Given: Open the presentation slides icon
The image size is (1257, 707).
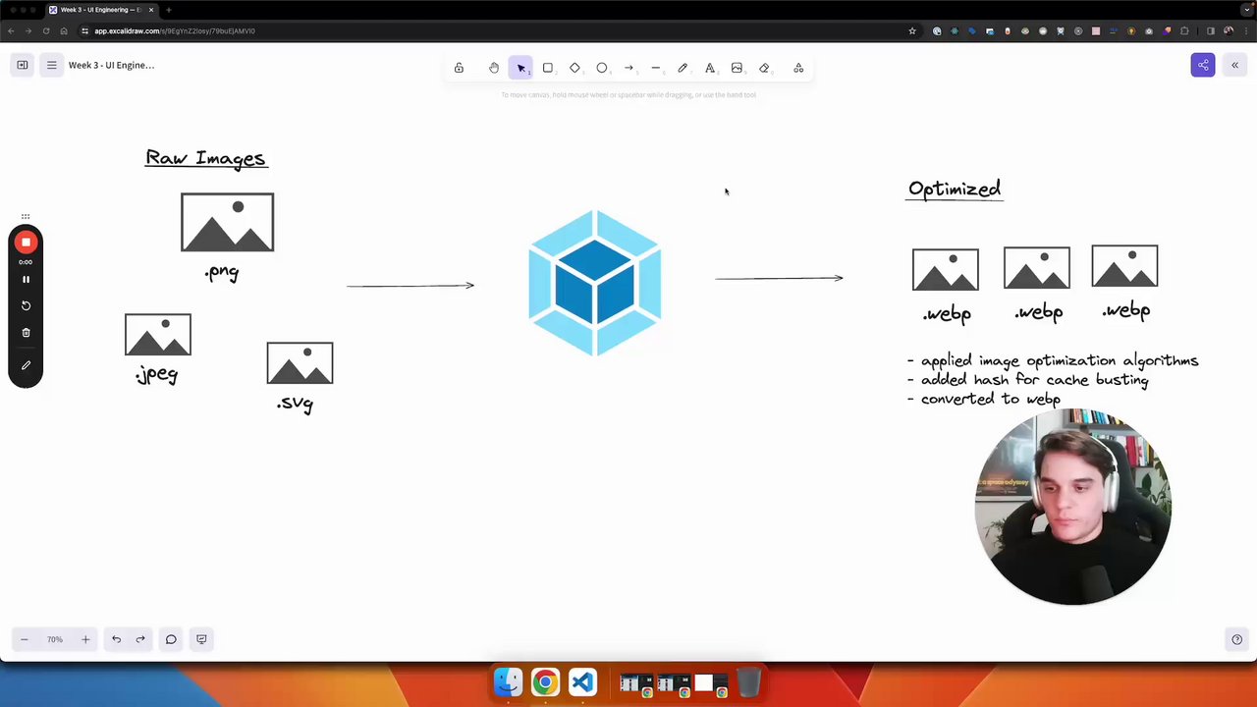Looking at the screenshot, I should (201, 639).
